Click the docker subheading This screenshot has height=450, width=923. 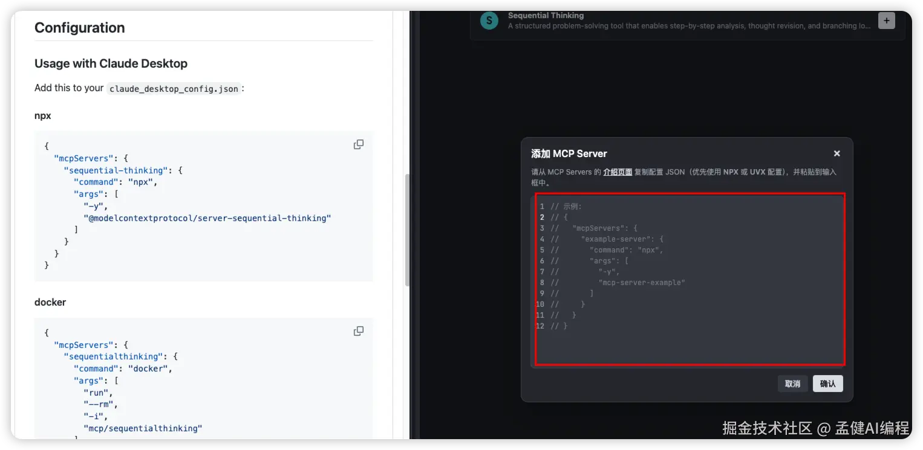coord(50,302)
